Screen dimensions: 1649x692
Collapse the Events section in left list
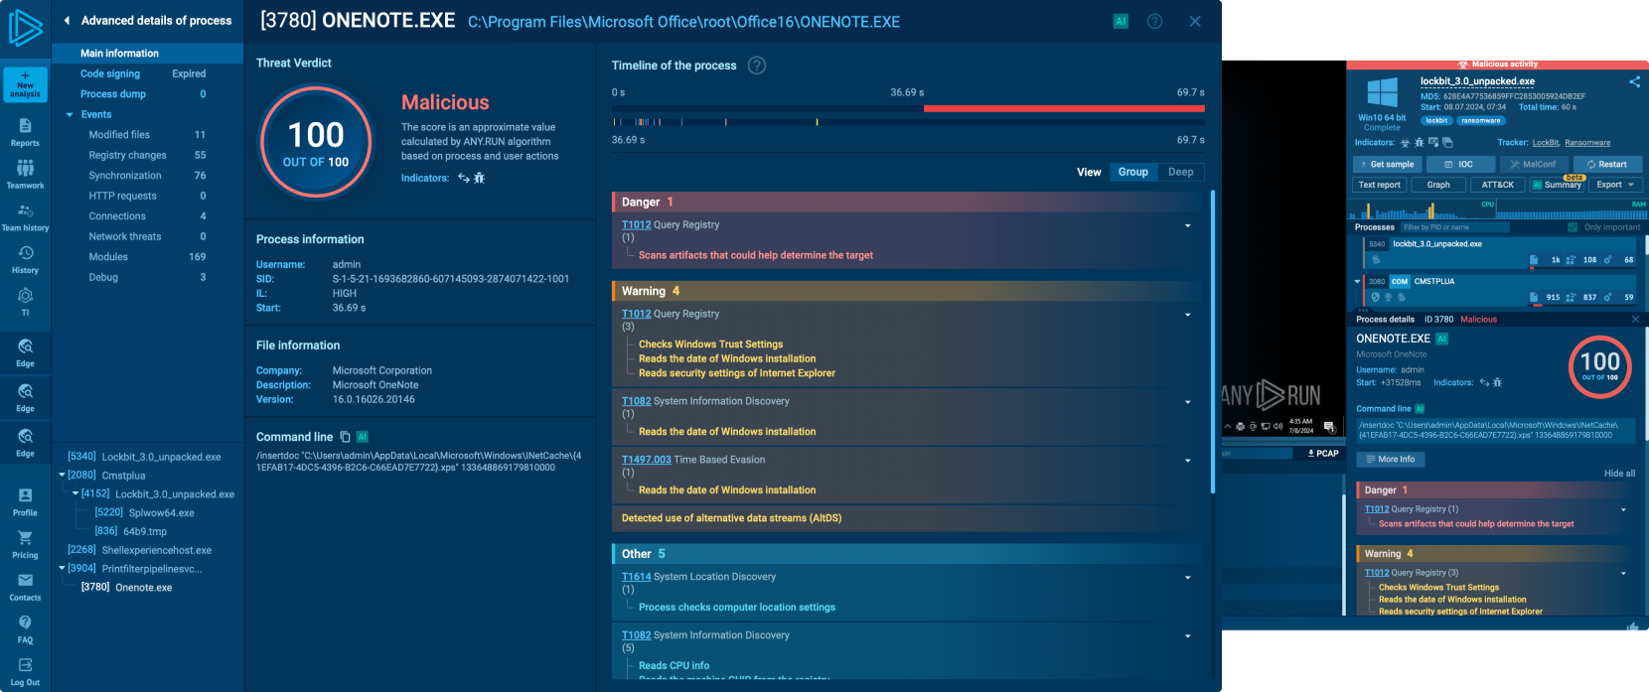point(70,115)
